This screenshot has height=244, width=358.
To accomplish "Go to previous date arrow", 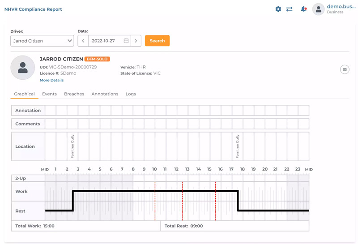I will click(83, 41).
